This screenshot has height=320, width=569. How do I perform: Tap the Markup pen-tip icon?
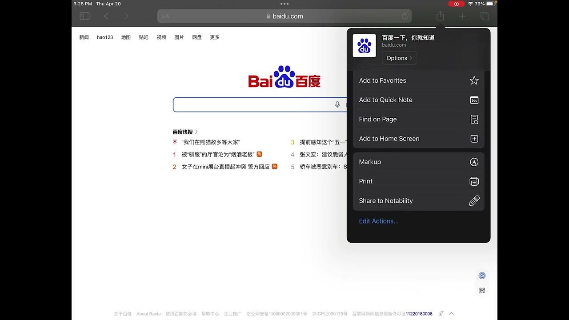click(474, 162)
